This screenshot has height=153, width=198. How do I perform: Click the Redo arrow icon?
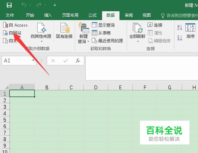[x=39, y=5]
